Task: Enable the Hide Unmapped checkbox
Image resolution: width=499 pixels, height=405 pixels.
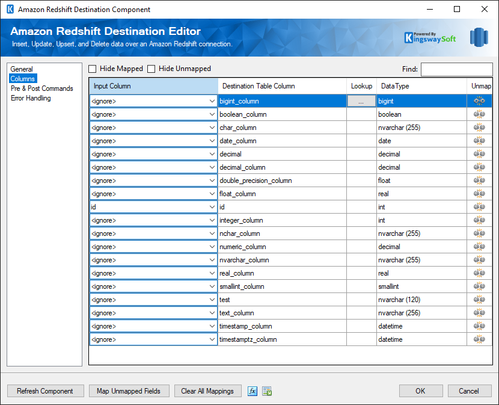Action: coord(151,69)
